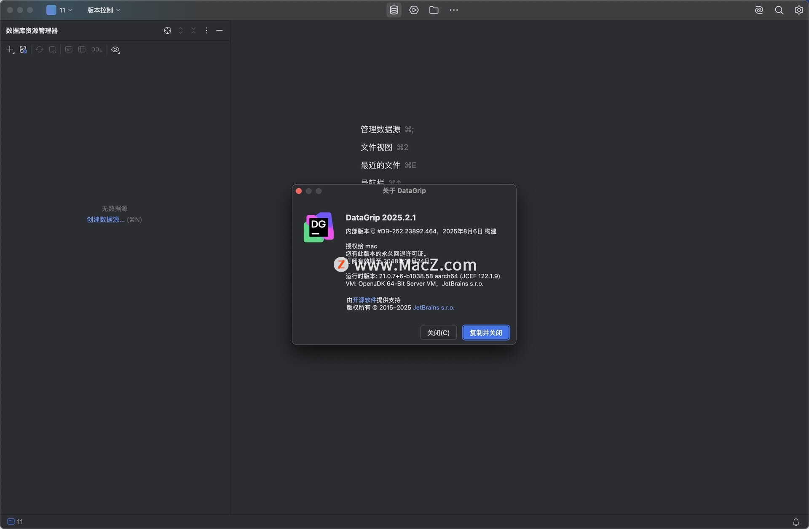Screen dimensions: 809x529
Task: Click the 关闭(C) button in About dialog
Action: (x=438, y=333)
